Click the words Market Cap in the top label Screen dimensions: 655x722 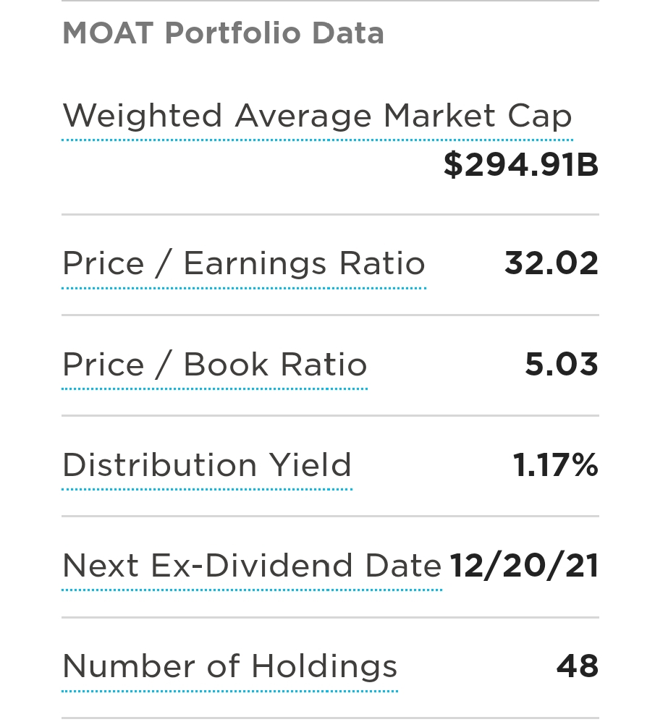click(478, 116)
